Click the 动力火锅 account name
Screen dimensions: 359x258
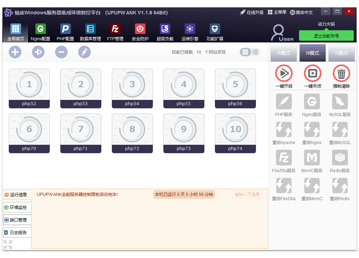click(326, 24)
